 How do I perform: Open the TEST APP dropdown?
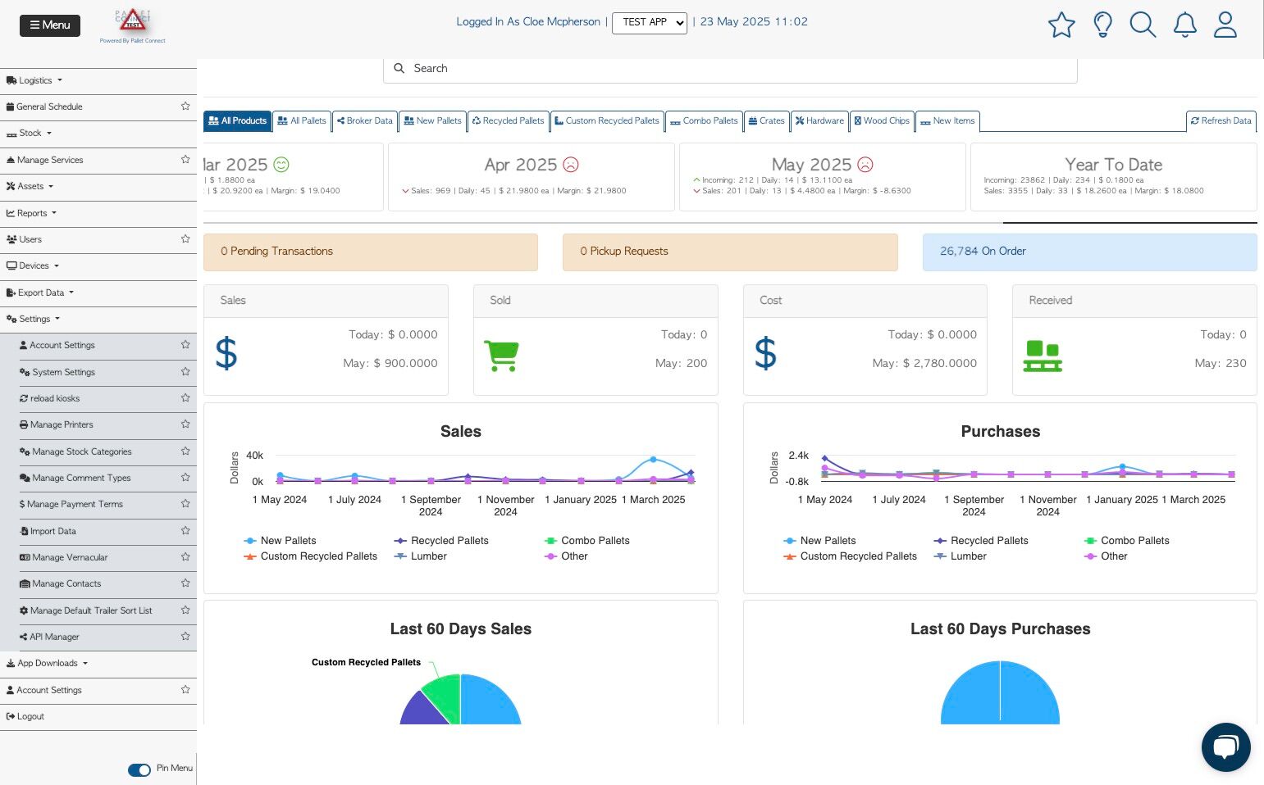point(650,23)
